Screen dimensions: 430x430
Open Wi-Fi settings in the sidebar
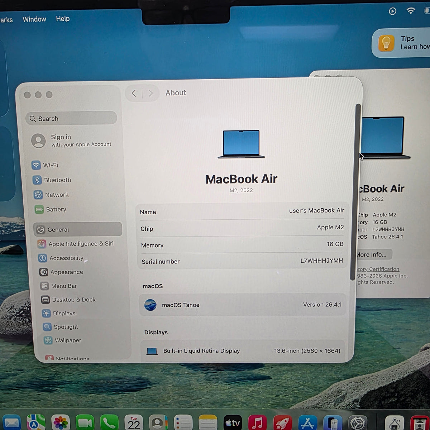point(45,165)
